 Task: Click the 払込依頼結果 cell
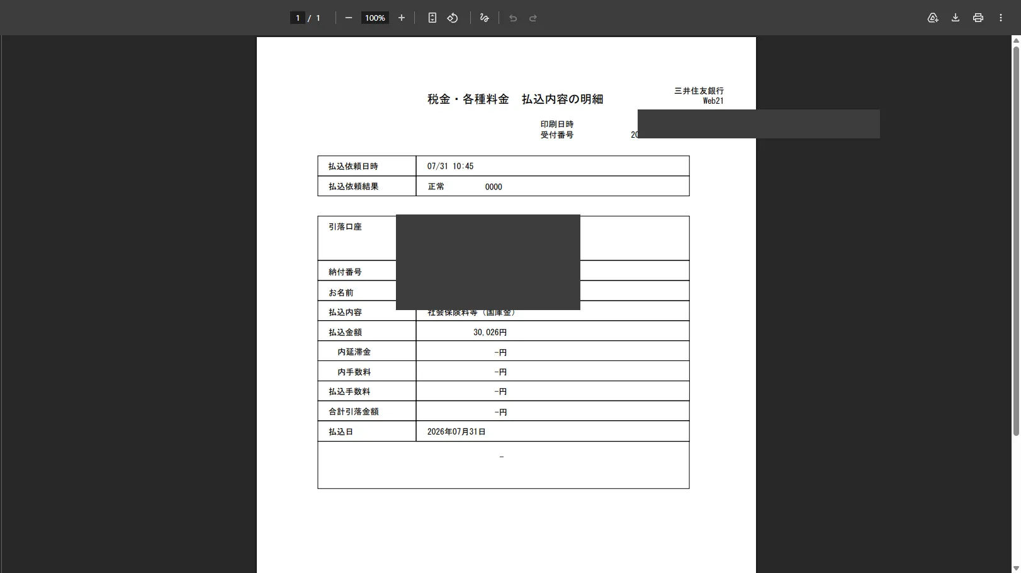click(367, 186)
